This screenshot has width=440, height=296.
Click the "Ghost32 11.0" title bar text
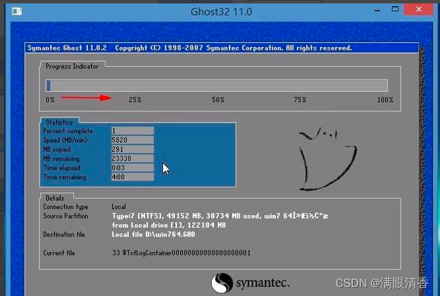(x=221, y=12)
